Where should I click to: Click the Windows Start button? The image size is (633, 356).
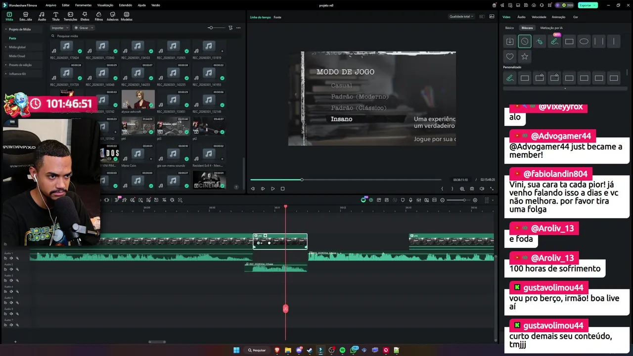(236, 350)
